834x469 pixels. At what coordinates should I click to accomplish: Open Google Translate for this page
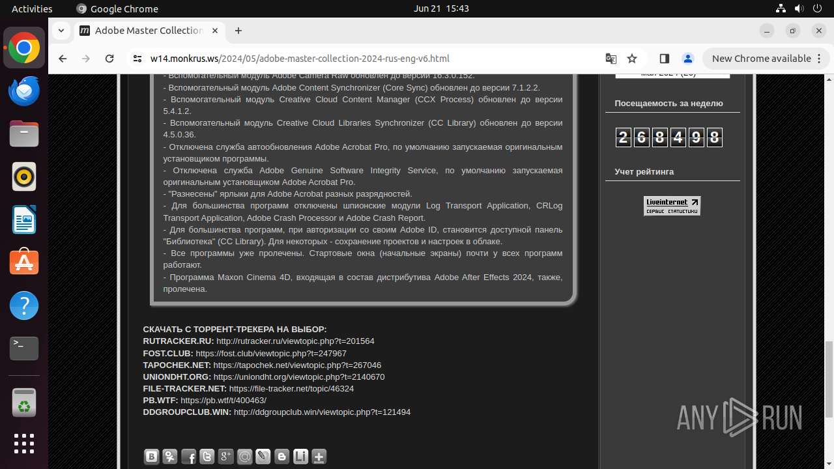click(x=611, y=59)
